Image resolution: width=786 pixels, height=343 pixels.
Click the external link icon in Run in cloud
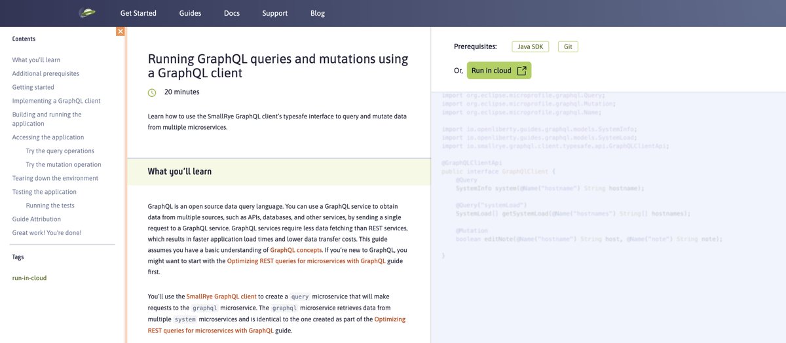point(521,71)
